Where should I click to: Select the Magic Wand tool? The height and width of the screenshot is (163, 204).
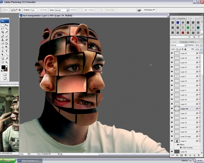6,29
